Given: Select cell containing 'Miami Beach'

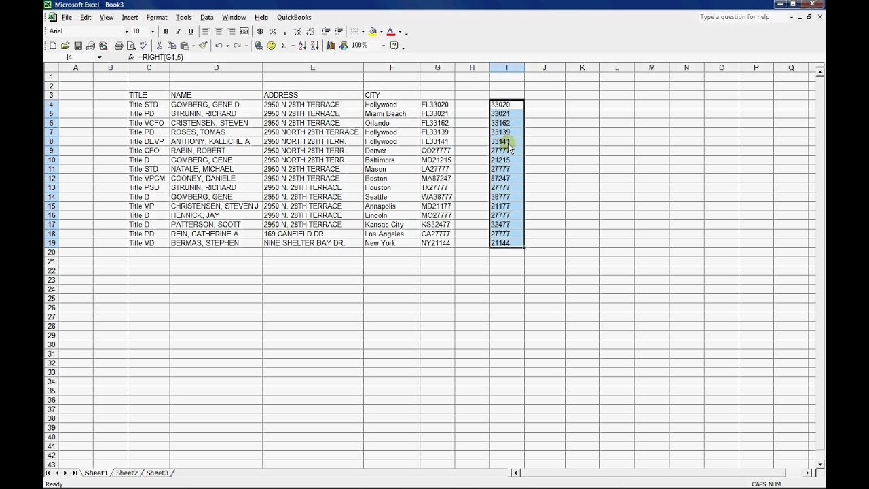Looking at the screenshot, I should pos(391,113).
